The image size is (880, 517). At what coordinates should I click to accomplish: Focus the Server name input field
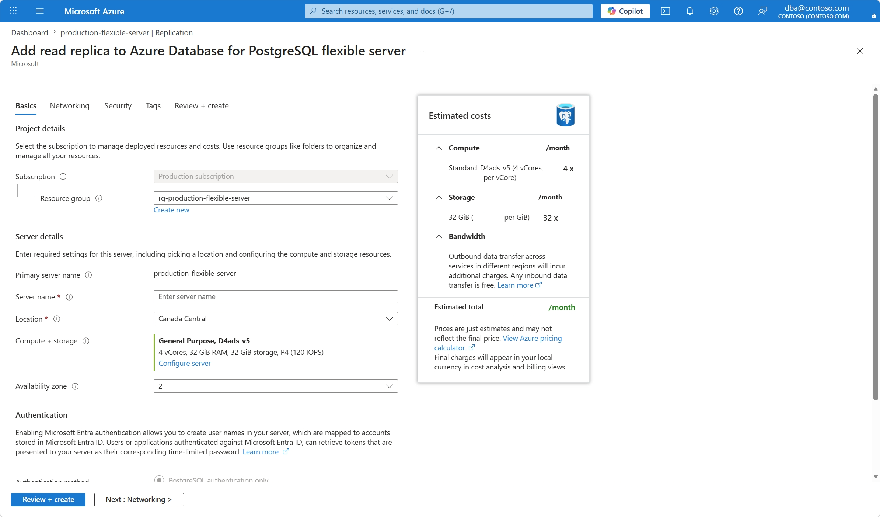(276, 297)
